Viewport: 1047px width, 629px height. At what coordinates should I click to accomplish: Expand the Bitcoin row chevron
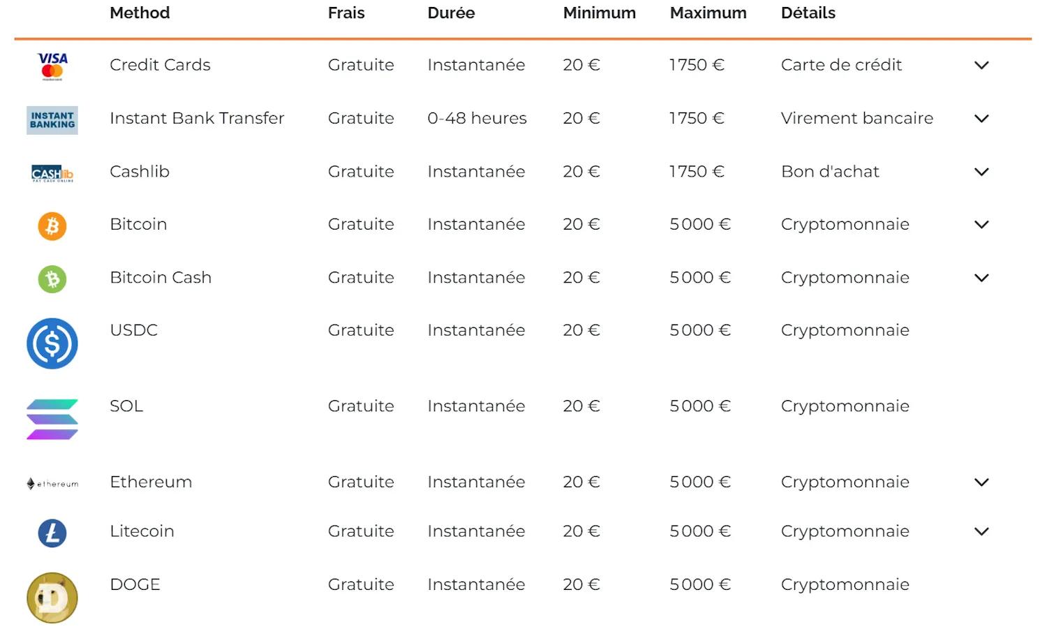(x=981, y=224)
